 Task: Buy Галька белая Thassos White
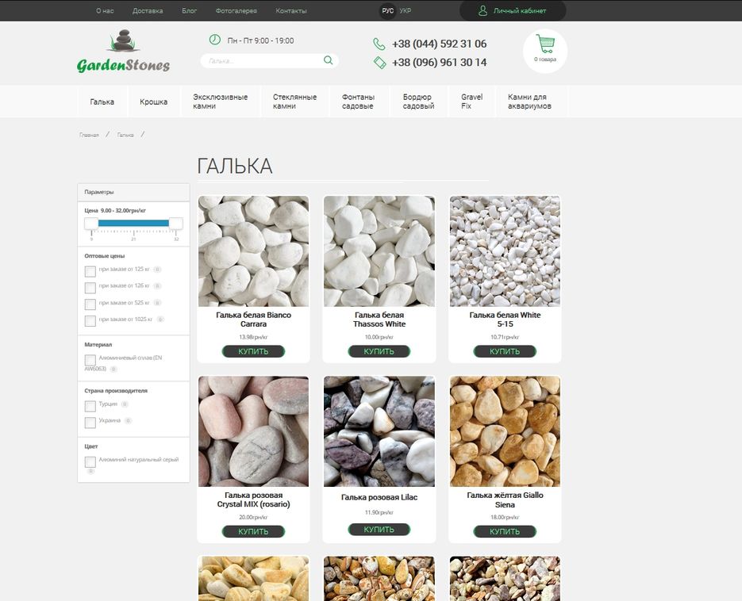379,351
